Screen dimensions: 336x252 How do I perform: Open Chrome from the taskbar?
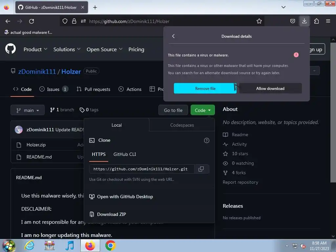110,245
